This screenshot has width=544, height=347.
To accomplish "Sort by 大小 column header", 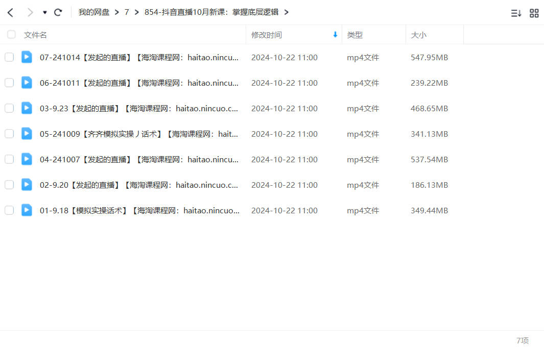I will pyautogui.click(x=418, y=35).
